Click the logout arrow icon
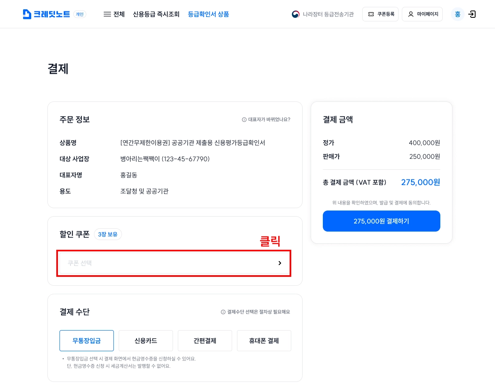The width and height of the screenshot is (495, 392). (x=472, y=14)
